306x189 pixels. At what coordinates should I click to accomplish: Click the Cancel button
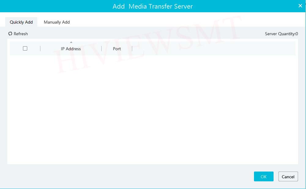pyautogui.click(x=288, y=176)
